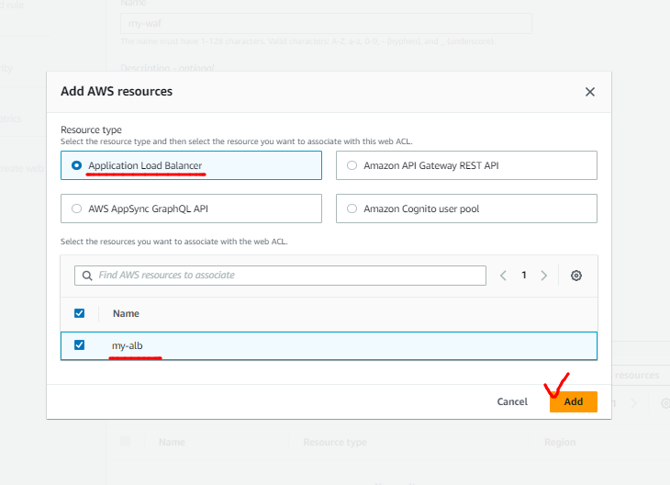Image resolution: width=670 pixels, height=485 pixels.
Task: Focus the Find AWS resources search field
Action: [280, 276]
